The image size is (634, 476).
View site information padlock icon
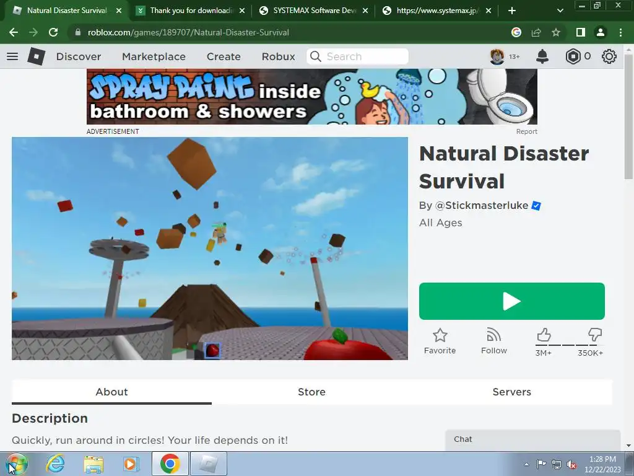[77, 32]
